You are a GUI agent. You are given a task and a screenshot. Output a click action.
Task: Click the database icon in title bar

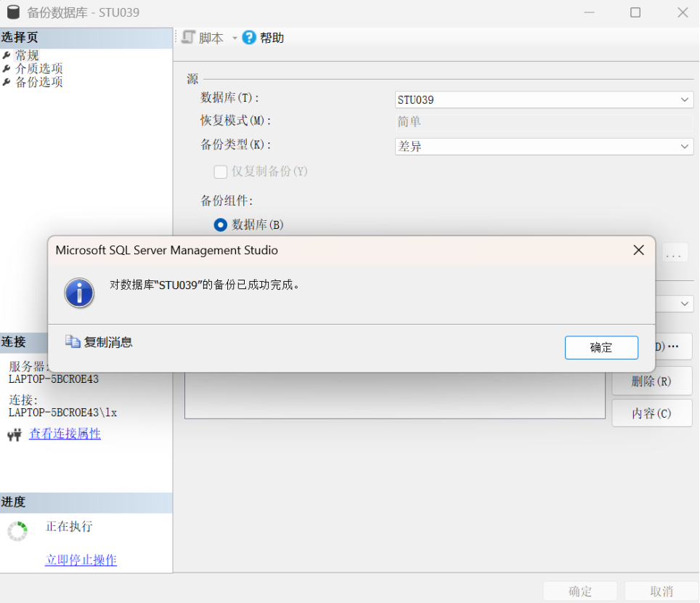pyautogui.click(x=13, y=12)
